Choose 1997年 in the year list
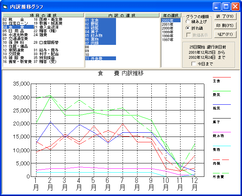This screenshot has height=196, width=242. (x=167, y=40)
